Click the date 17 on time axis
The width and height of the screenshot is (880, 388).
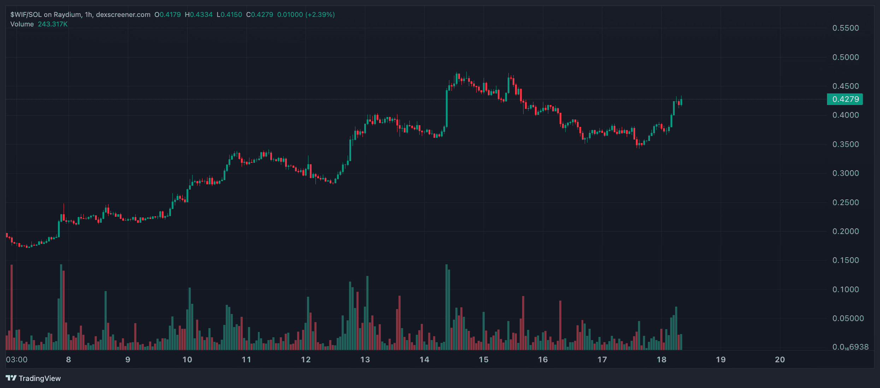[602, 359]
